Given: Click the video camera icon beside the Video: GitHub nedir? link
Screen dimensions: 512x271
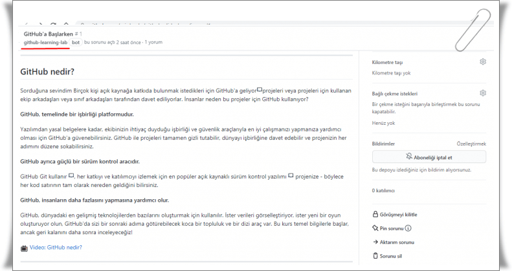Looking at the screenshot, I should point(24,248).
